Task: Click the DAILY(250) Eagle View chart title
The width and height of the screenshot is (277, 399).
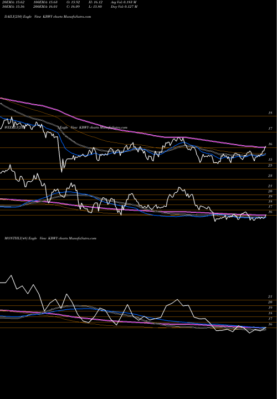Action: [x=48, y=17]
